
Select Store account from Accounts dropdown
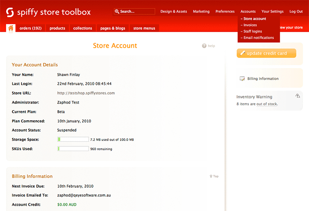[255, 19]
